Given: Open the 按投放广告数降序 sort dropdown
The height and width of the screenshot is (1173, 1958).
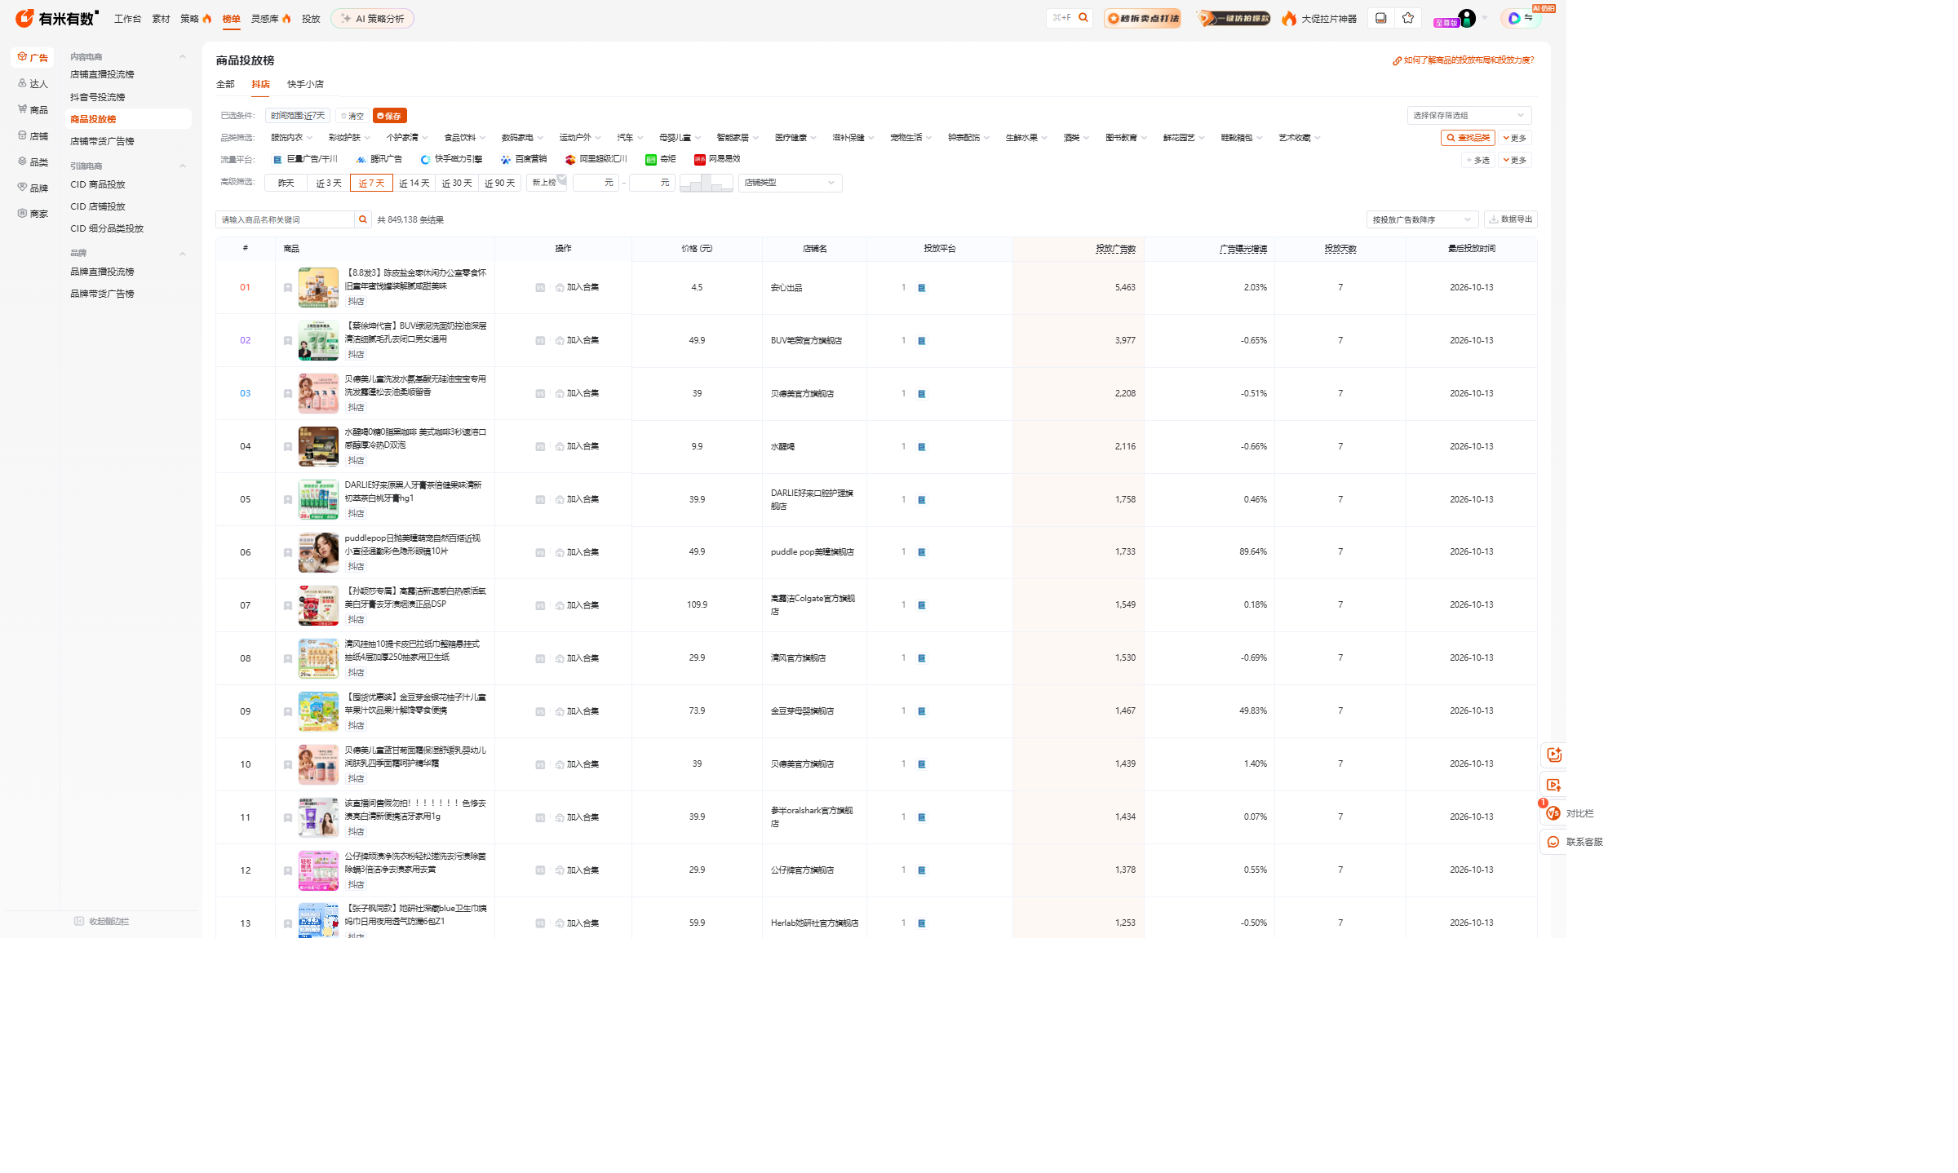Looking at the screenshot, I should 1422,219.
